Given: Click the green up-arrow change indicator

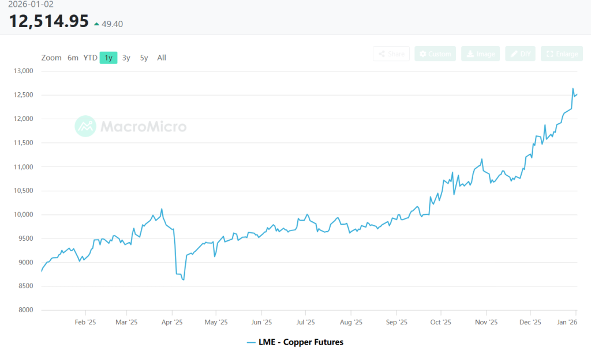Looking at the screenshot, I should [x=96, y=24].
